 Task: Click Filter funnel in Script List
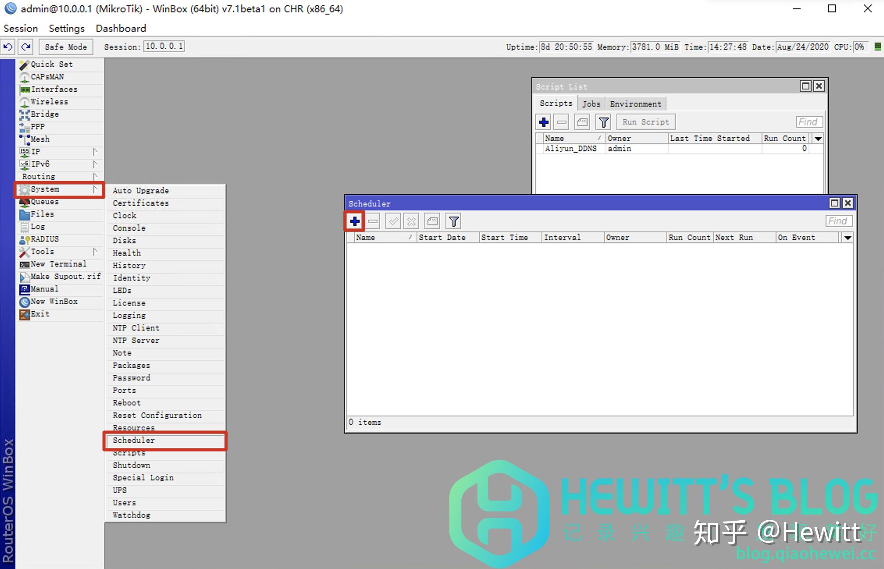604,122
